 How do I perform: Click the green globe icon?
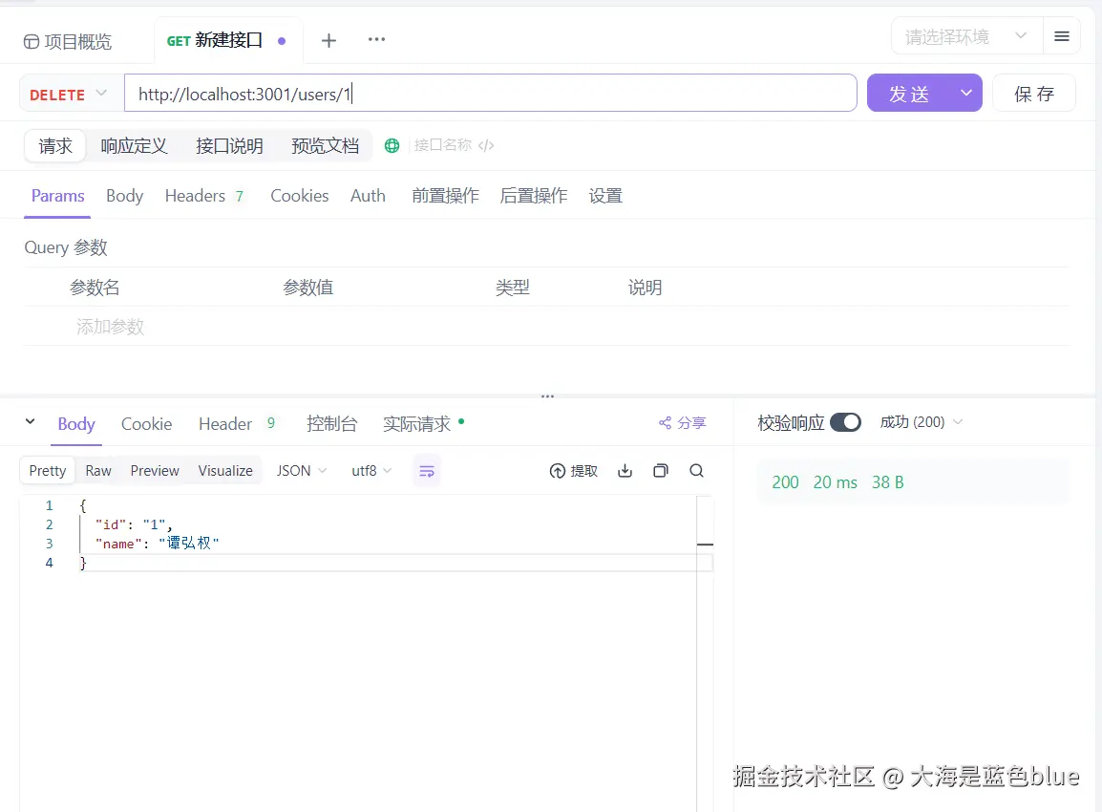pos(392,145)
